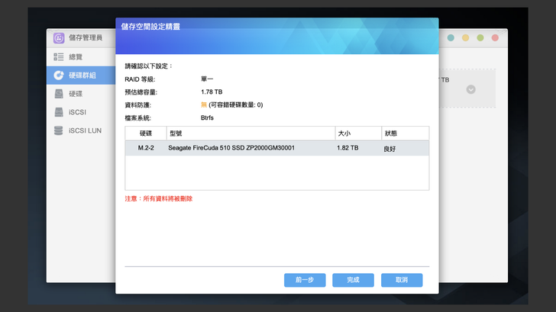Image resolution: width=556 pixels, height=312 pixels.
Task: Finish the wizard with 完成
Action: (353, 280)
